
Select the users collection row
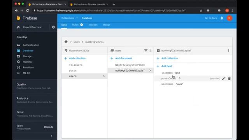click(x=84, y=76)
